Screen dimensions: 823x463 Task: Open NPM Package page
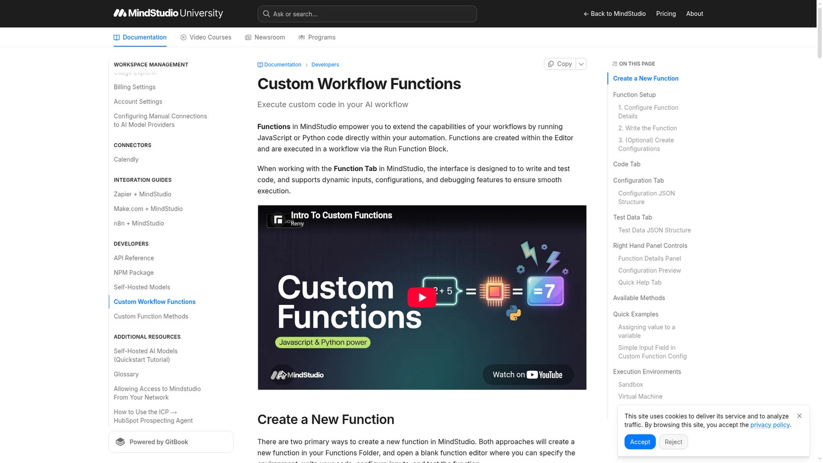133,273
